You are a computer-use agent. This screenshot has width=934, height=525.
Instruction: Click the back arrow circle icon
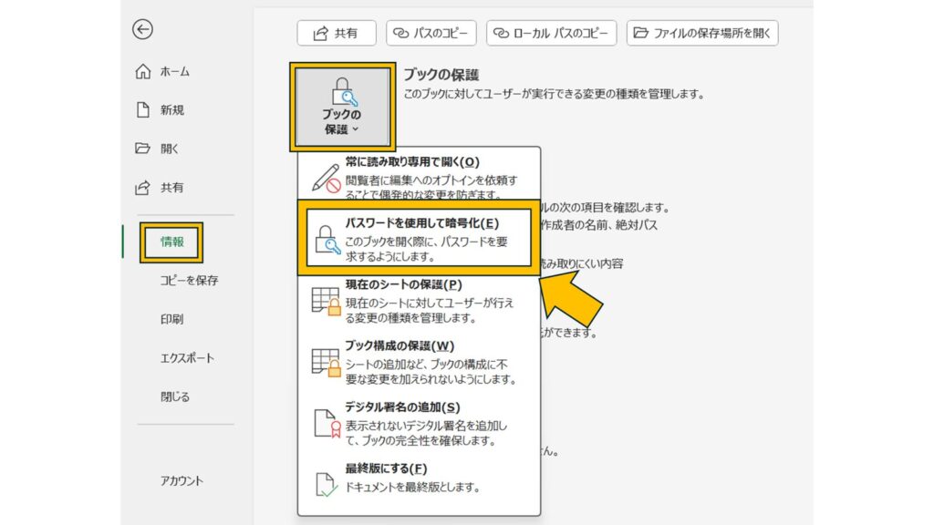pos(142,30)
